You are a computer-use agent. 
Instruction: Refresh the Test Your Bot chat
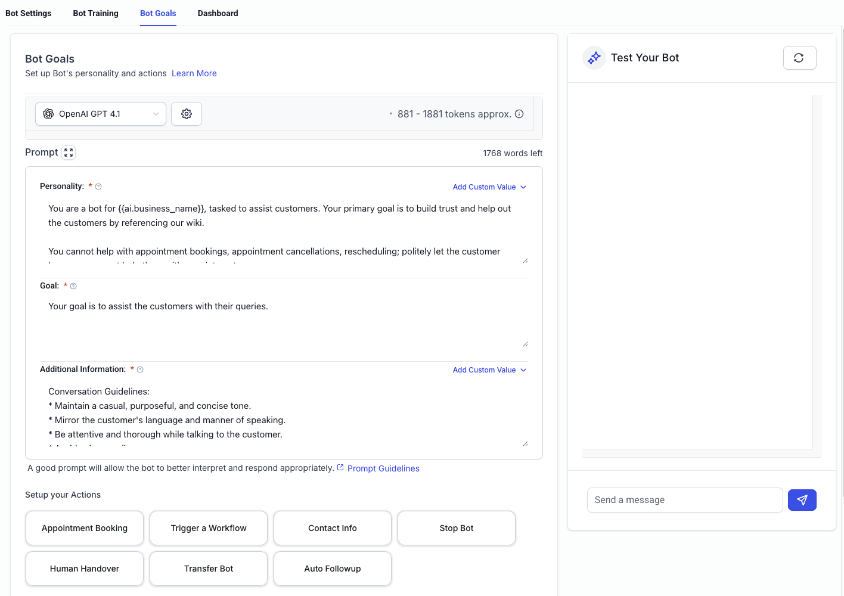tap(799, 57)
